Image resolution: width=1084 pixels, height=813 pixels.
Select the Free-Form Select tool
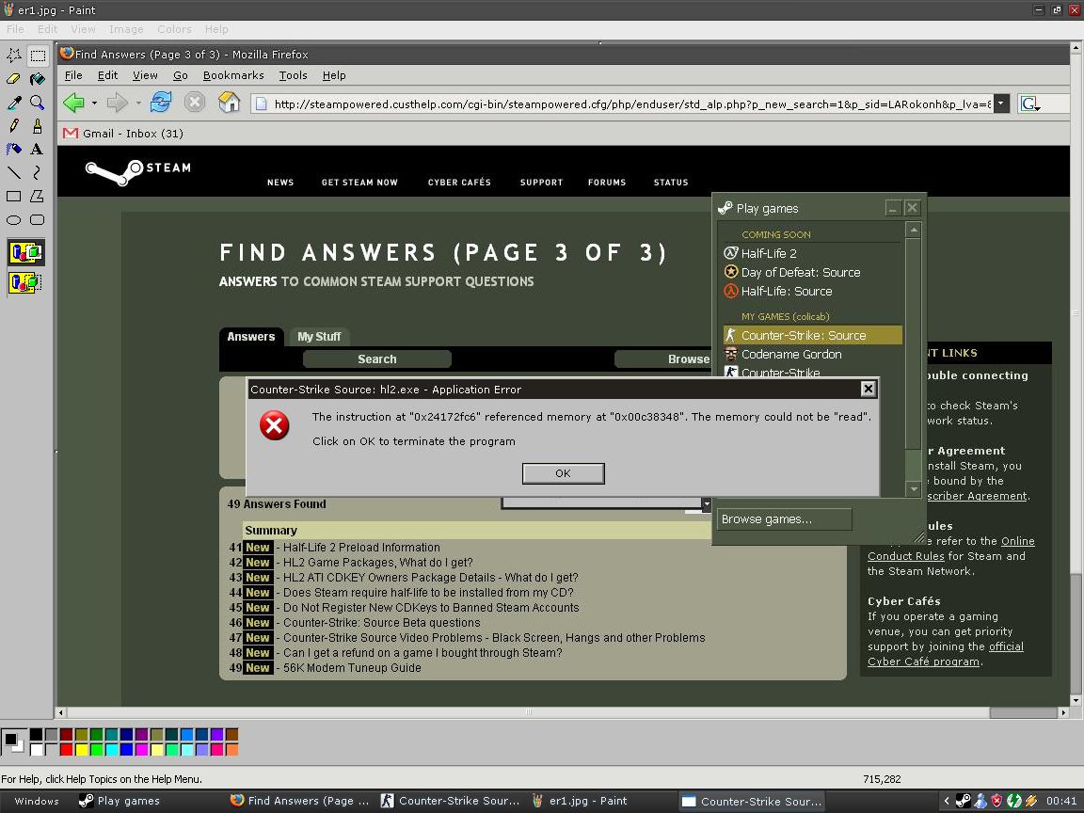point(13,55)
